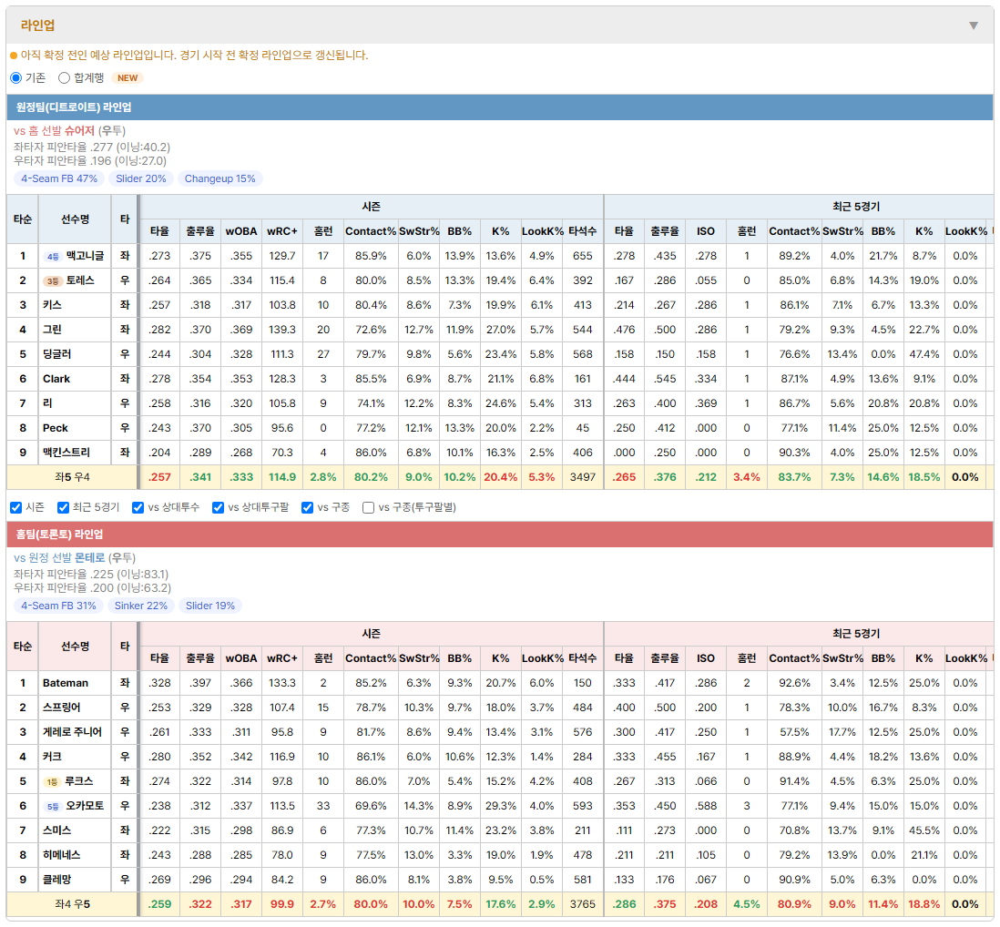The height and width of the screenshot is (927, 1000).
Task: Select player name 오카모토
Action: pyautogui.click(x=85, y=806)
